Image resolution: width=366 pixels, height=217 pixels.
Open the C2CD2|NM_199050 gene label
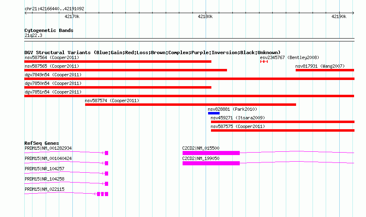click(x=201, y=158)
